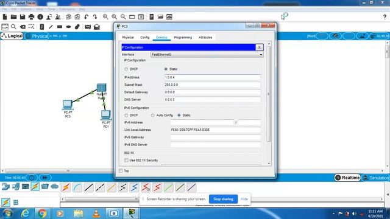Image resolution: width=390 pixels, height=219 pixels.
Task: Pick the copper straight-through black cable
Action: [x=88, y=187]
